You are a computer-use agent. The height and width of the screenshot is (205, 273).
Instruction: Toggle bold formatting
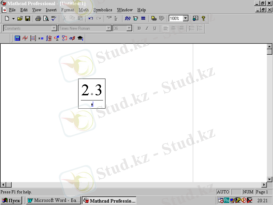click(x=139, y=28)
